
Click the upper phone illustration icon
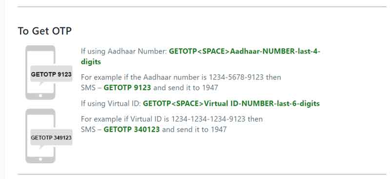(x=40, y=73)
